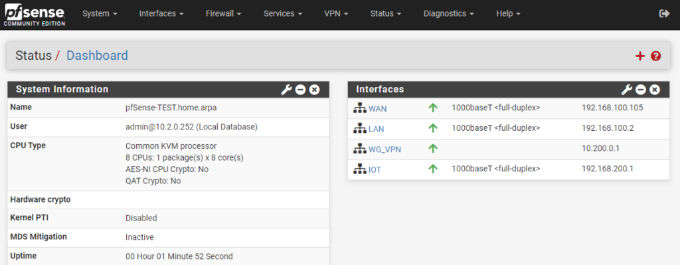The height and width of the screenshot is (265, 680).
Task: Open the Services dropdown menu
Action: [283, 13]
